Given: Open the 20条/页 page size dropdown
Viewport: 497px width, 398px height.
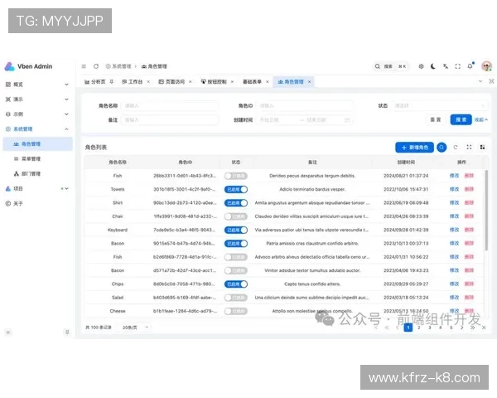Looking at the screenshot, I should coord(134,328).
